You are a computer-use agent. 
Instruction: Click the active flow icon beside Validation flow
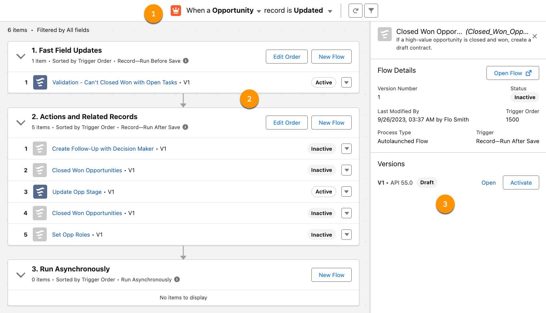tap(40, 82)
